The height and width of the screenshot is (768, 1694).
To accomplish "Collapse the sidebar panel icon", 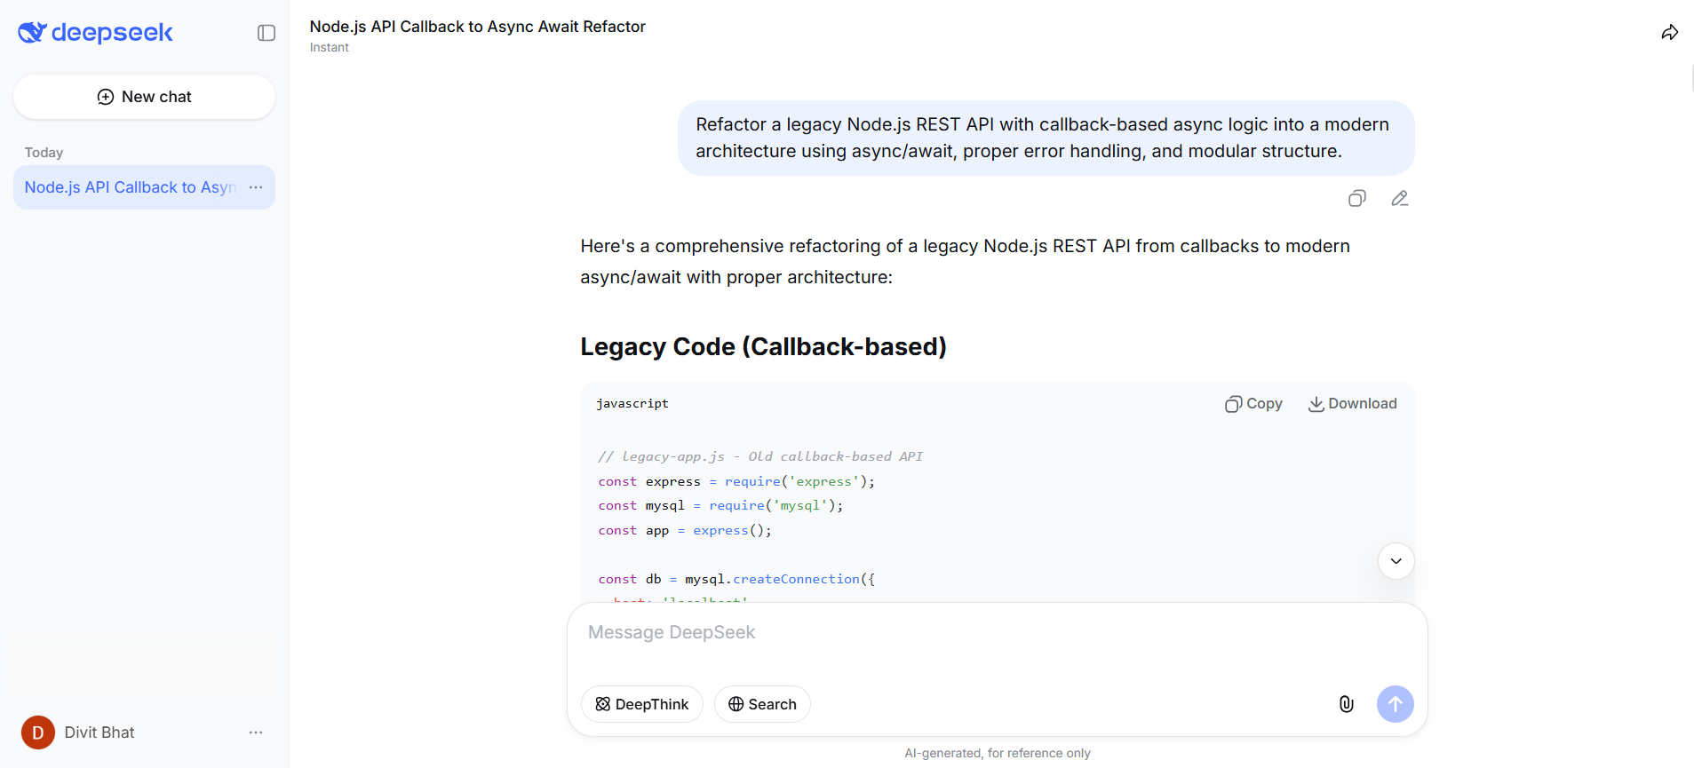I will (x=266, y=33).
